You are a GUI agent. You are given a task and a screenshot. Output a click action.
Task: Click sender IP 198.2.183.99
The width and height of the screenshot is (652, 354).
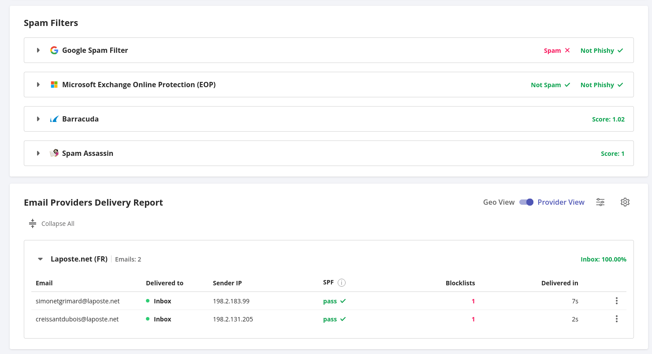(x=231, y=301)
